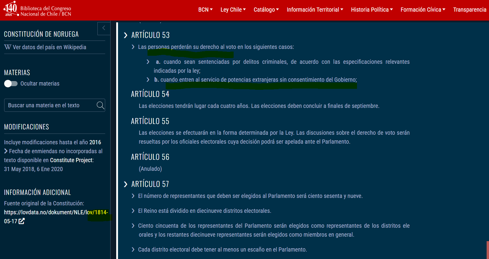Expand chevron beside 'Ciento cincuenta de los representantes'
The image size is (489, 259).
133,226
